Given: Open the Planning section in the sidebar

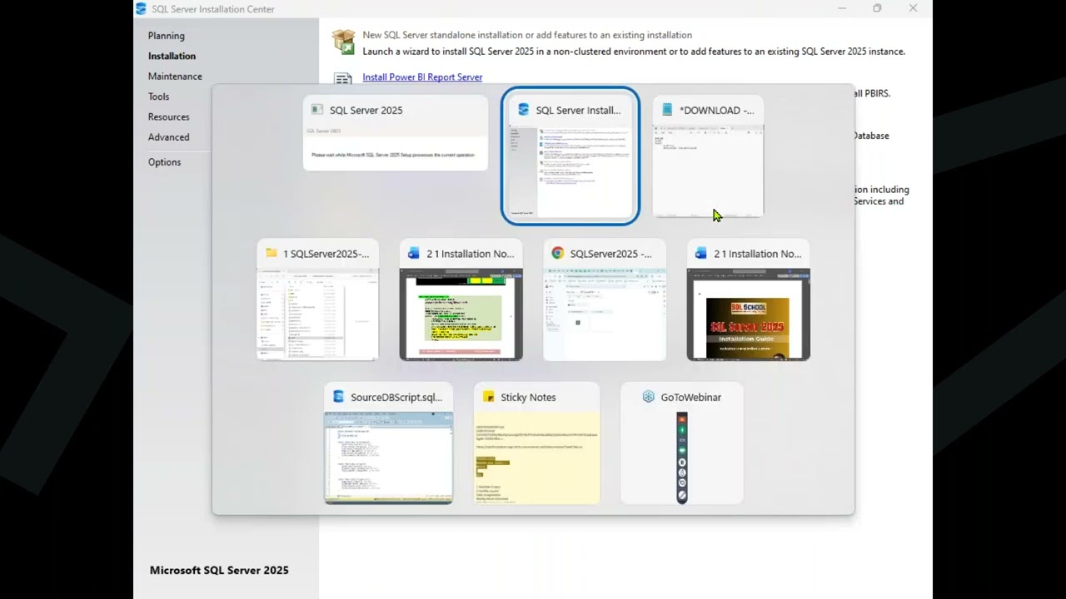Looking at the screenshot, I should (167, 36).
